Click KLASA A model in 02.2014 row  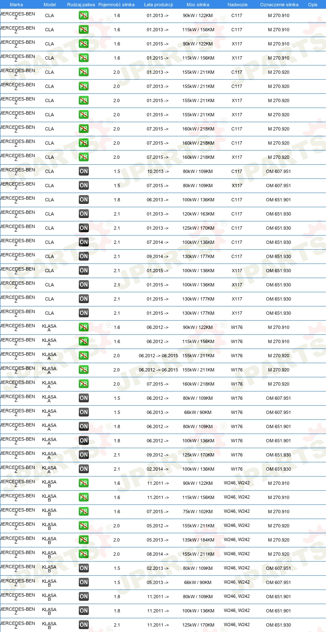click(49, 470)
